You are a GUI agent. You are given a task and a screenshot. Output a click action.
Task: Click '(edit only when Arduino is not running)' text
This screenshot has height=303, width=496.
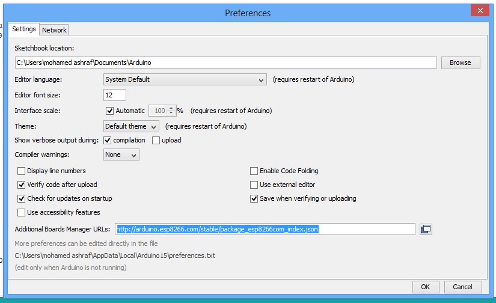tap(70, 268)
